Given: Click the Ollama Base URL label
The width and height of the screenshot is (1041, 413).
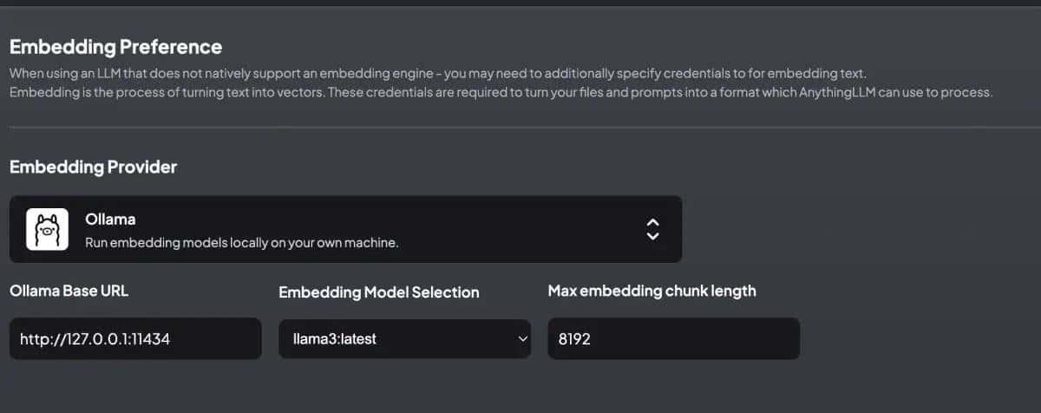Looking at the screenshot, I should coord(69,292).
